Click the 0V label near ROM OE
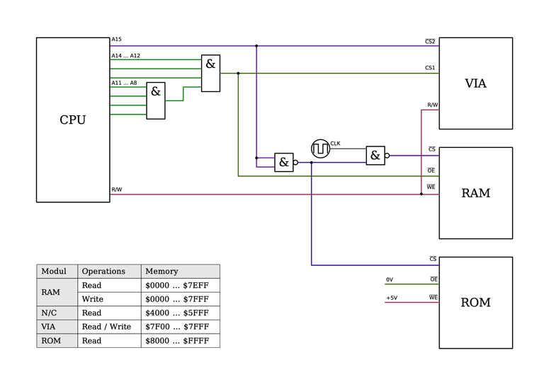Image resolution: width=544 pixels, height=384 pixels. [x=390, y=280]
